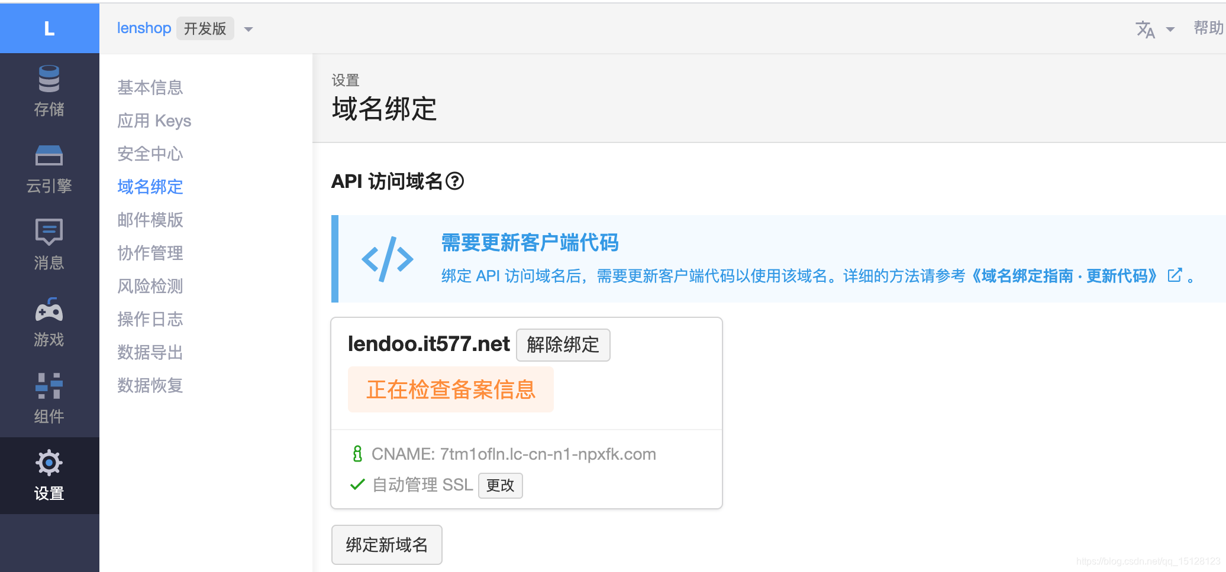Open 邮件模版 settings page
The height and width of the screenshot is (572, 1226).
click(x=150, y=220)
